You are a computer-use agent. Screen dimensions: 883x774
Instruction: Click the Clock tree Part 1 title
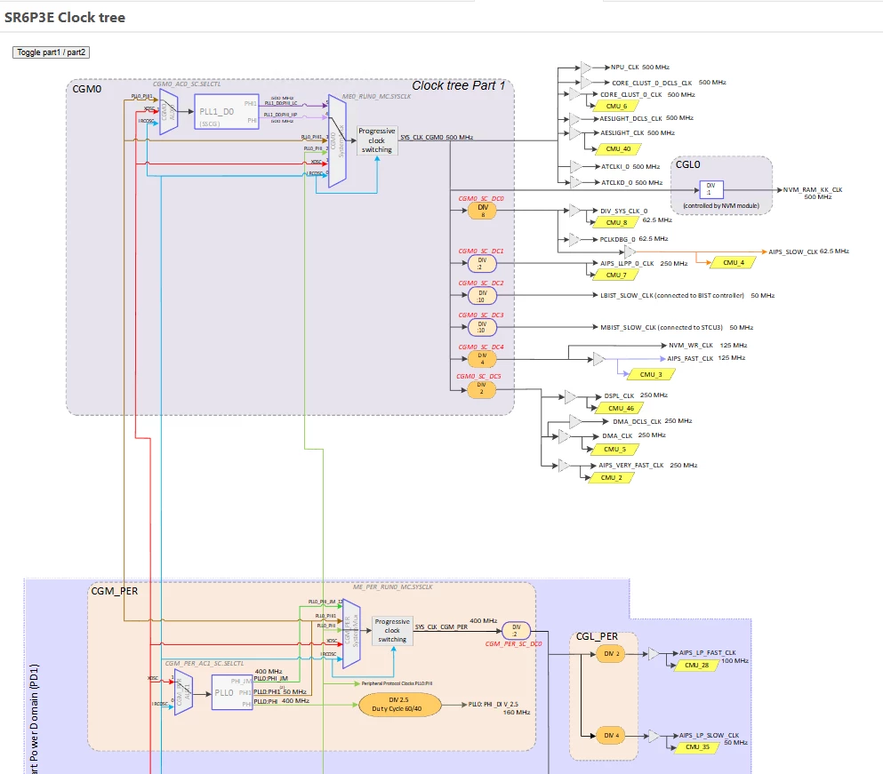[458, 85]
